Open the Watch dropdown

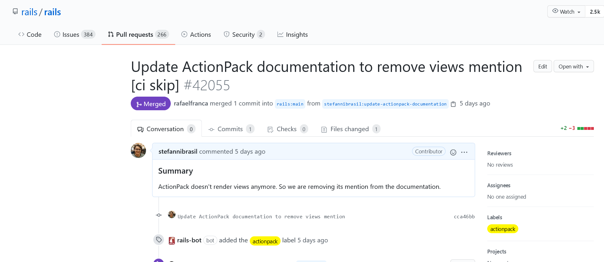click(567, 12)
